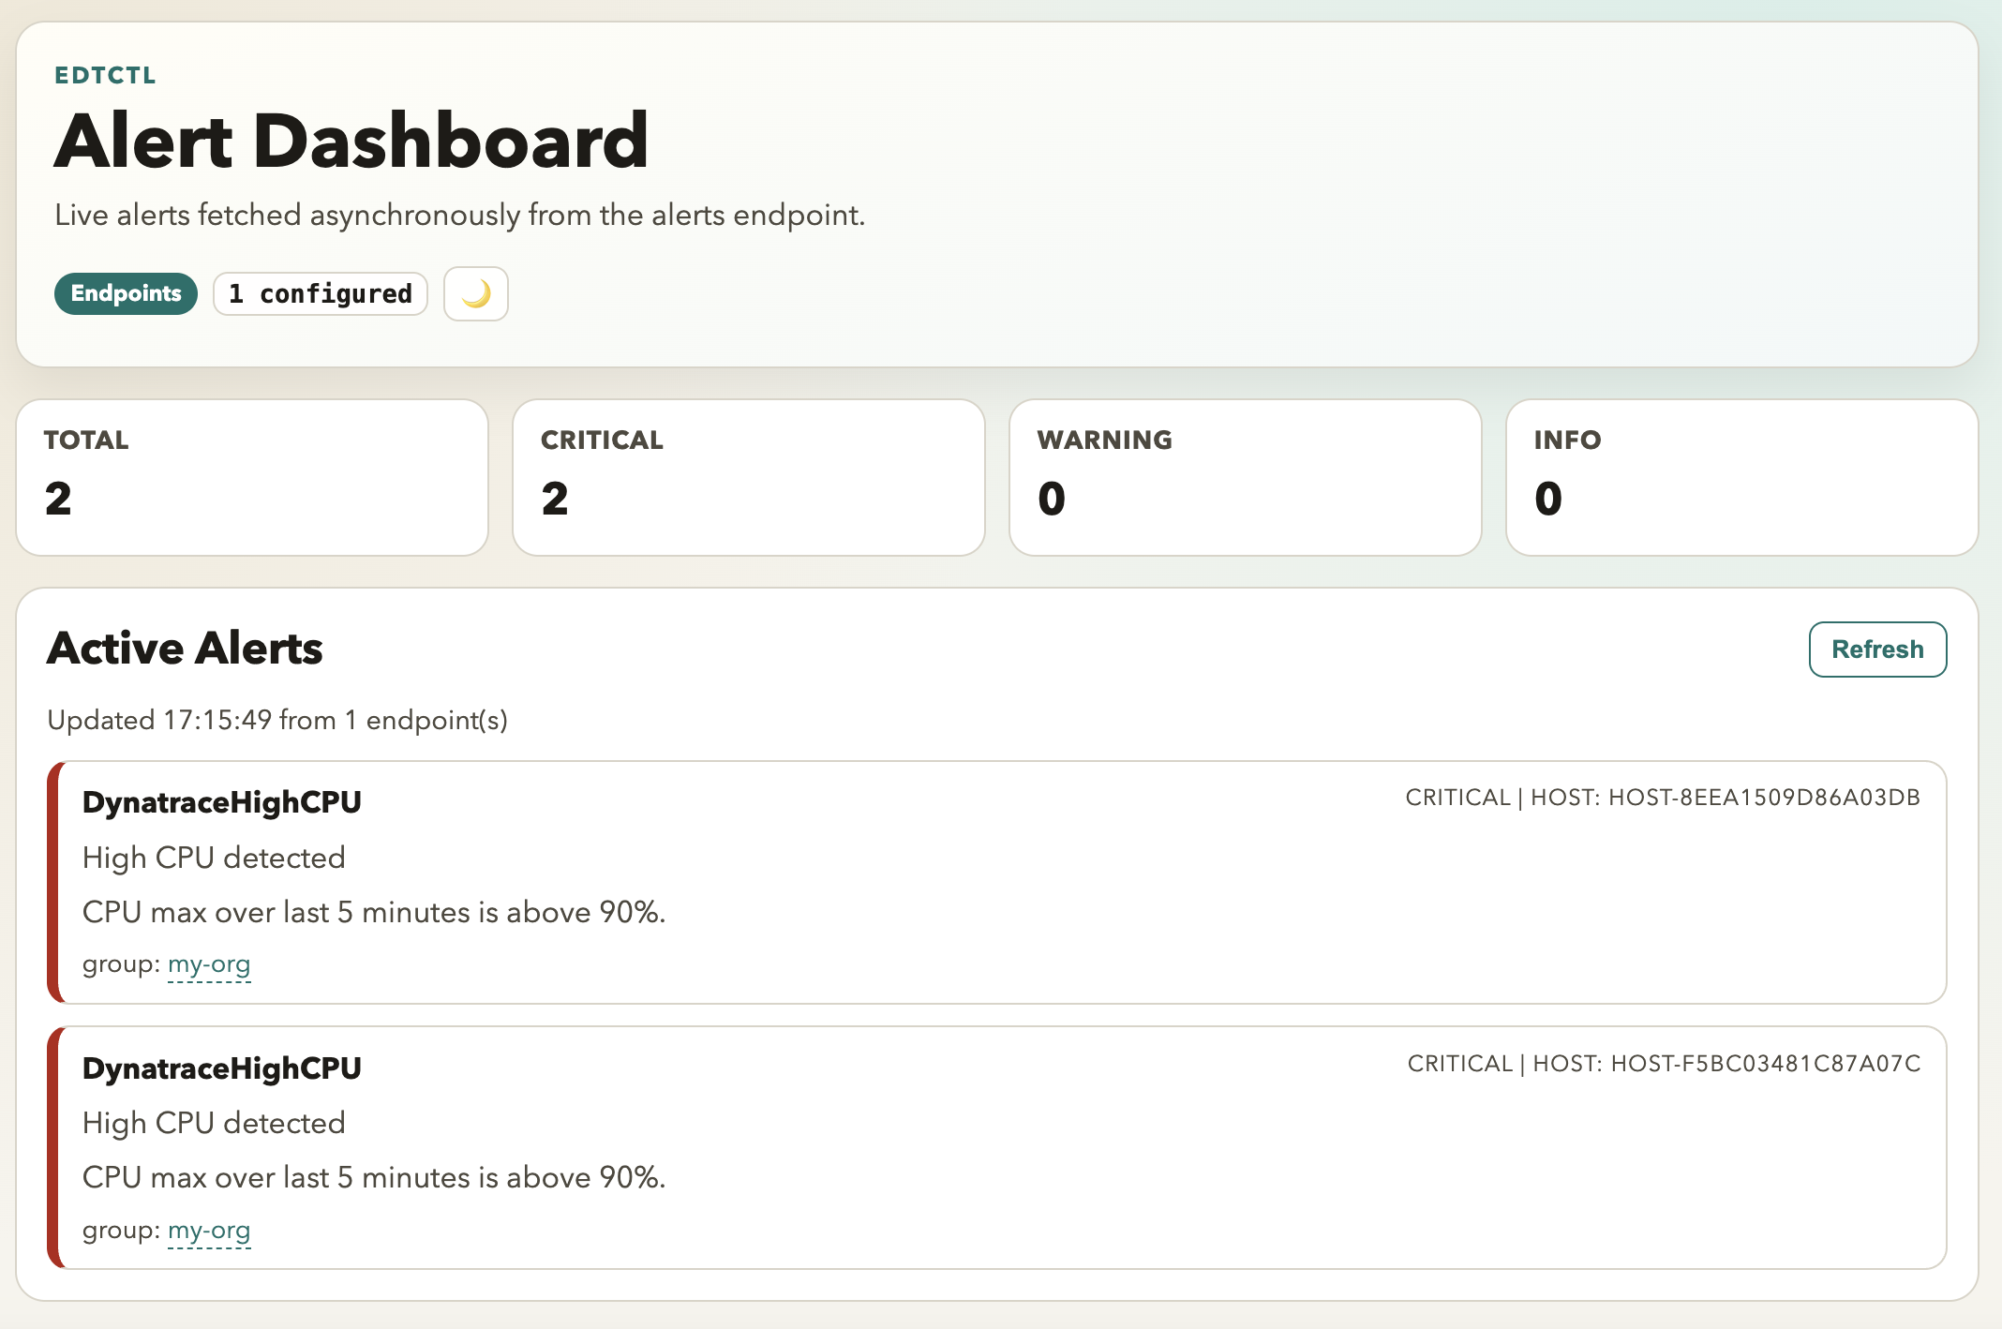Open the my-org group link in first alert
This screenshot has width=2002, height=1329.
[209, 964]
